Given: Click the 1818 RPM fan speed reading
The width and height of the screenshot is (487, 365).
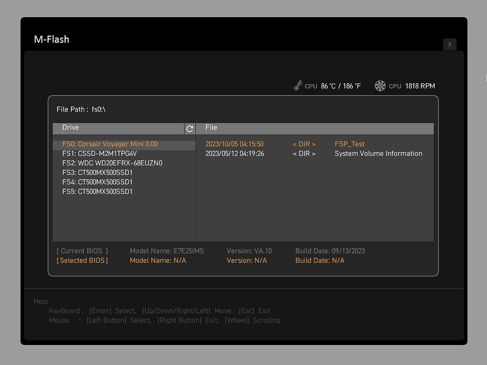Looking at the screenshot, I should [420, 86].
